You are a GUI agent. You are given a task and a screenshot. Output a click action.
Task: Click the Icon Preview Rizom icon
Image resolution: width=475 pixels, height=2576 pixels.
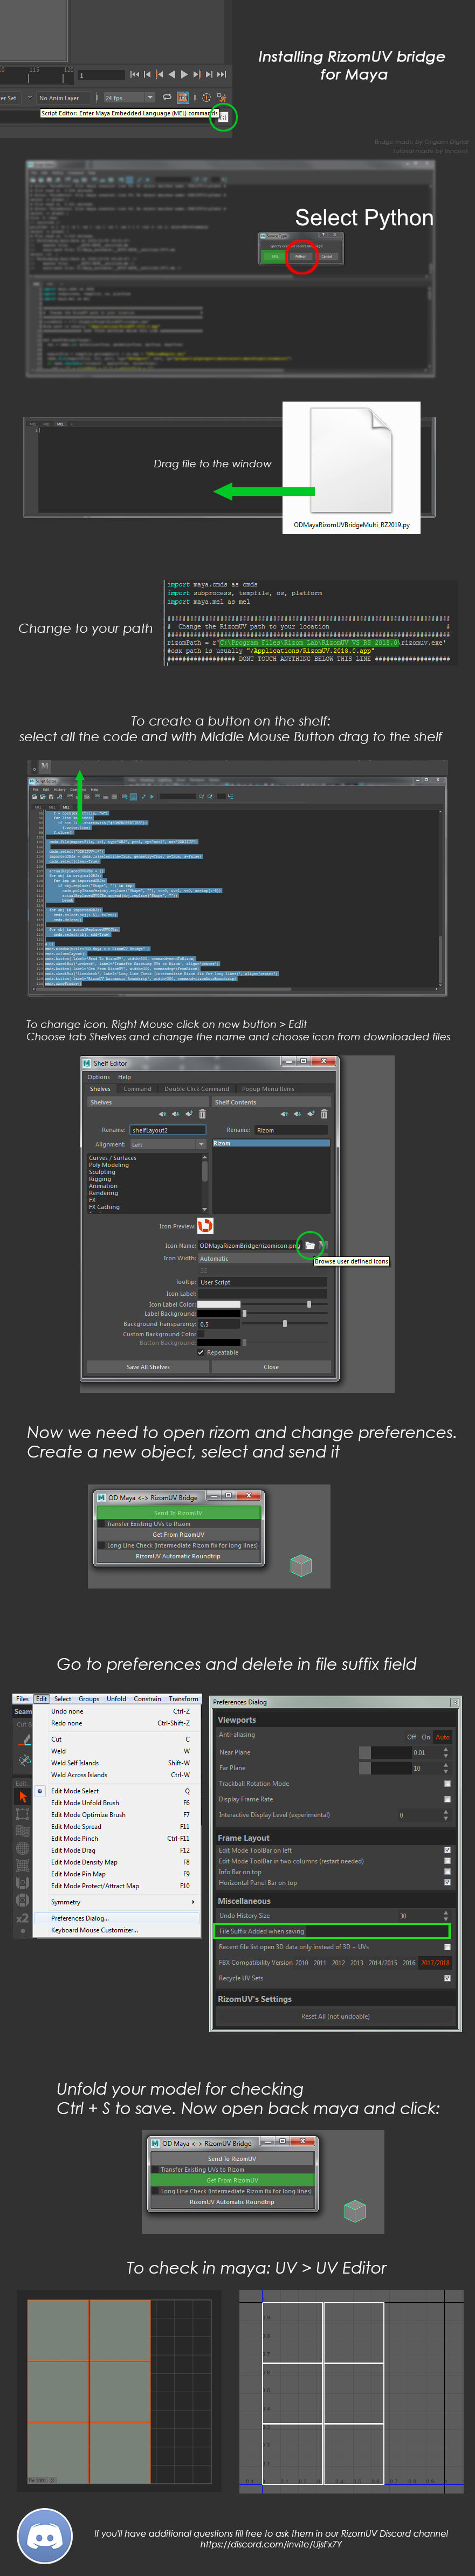point(205,1226)
